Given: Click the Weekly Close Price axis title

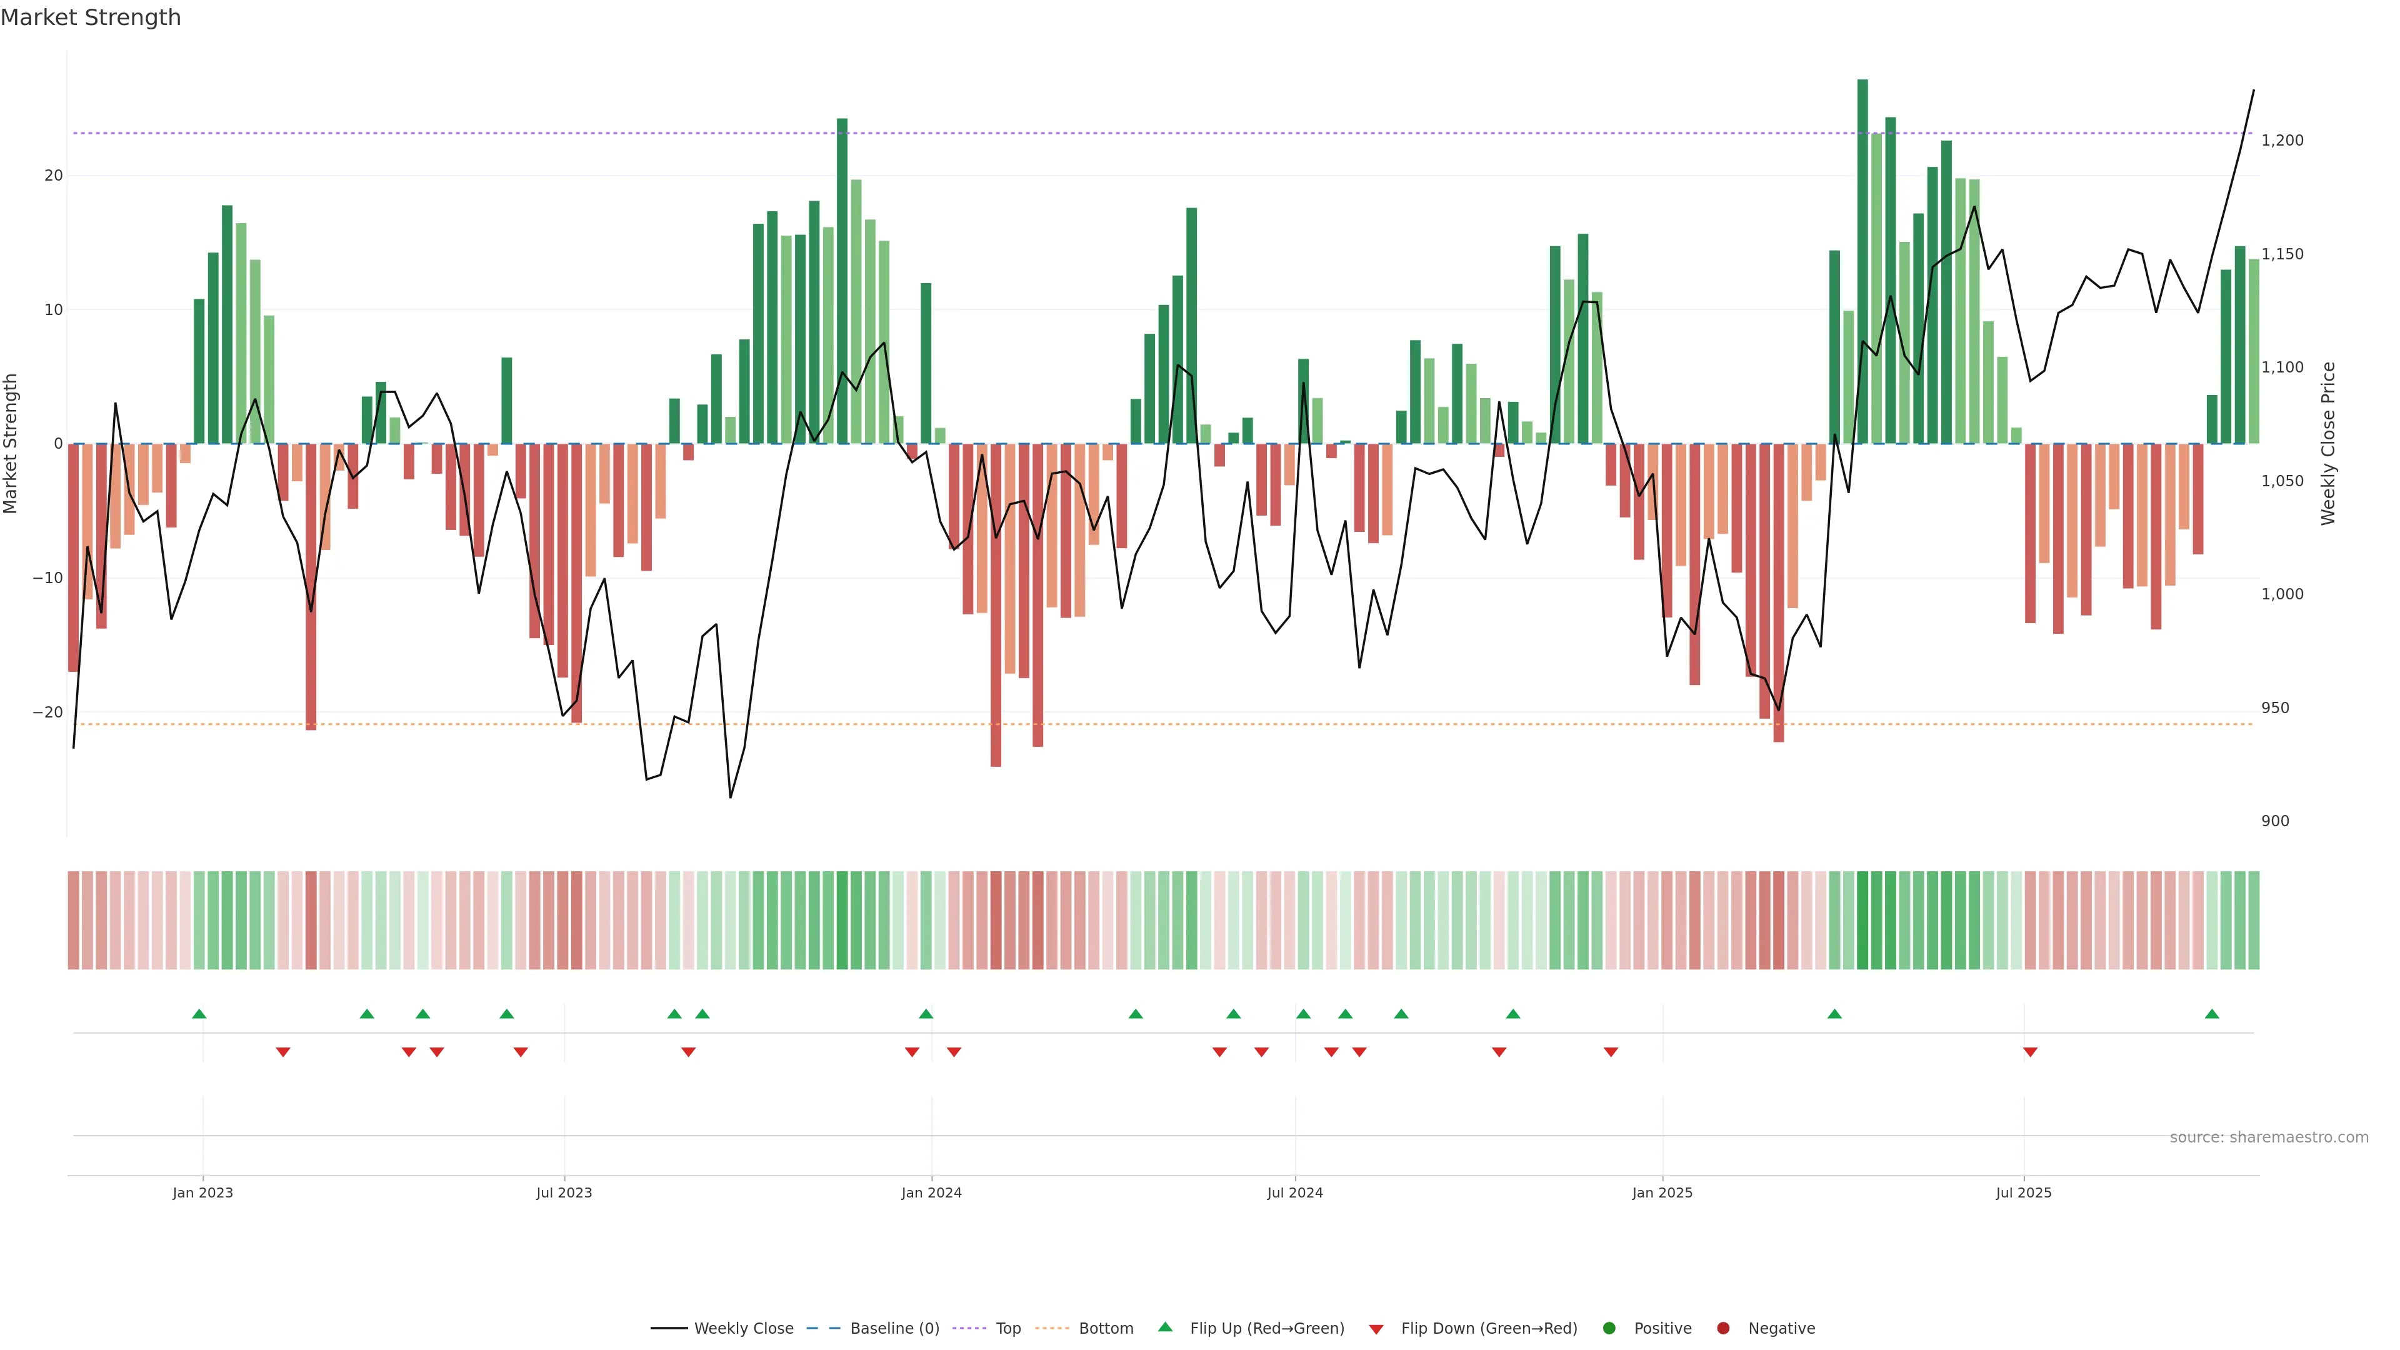Looking at the screenshot, I should 2328,444.
